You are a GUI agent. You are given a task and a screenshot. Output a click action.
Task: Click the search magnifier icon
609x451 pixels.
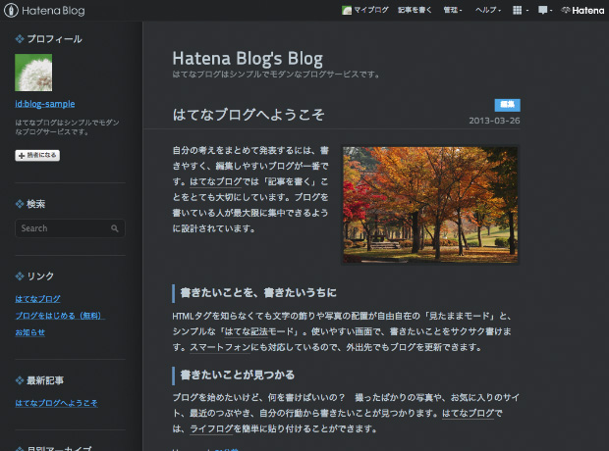tap(115, 228)
